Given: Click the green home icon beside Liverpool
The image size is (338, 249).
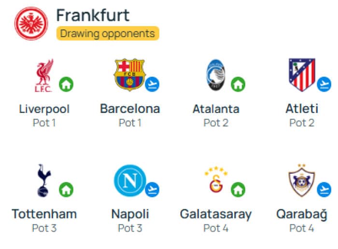Looking at the screenshot, I should tap(66, 84).
